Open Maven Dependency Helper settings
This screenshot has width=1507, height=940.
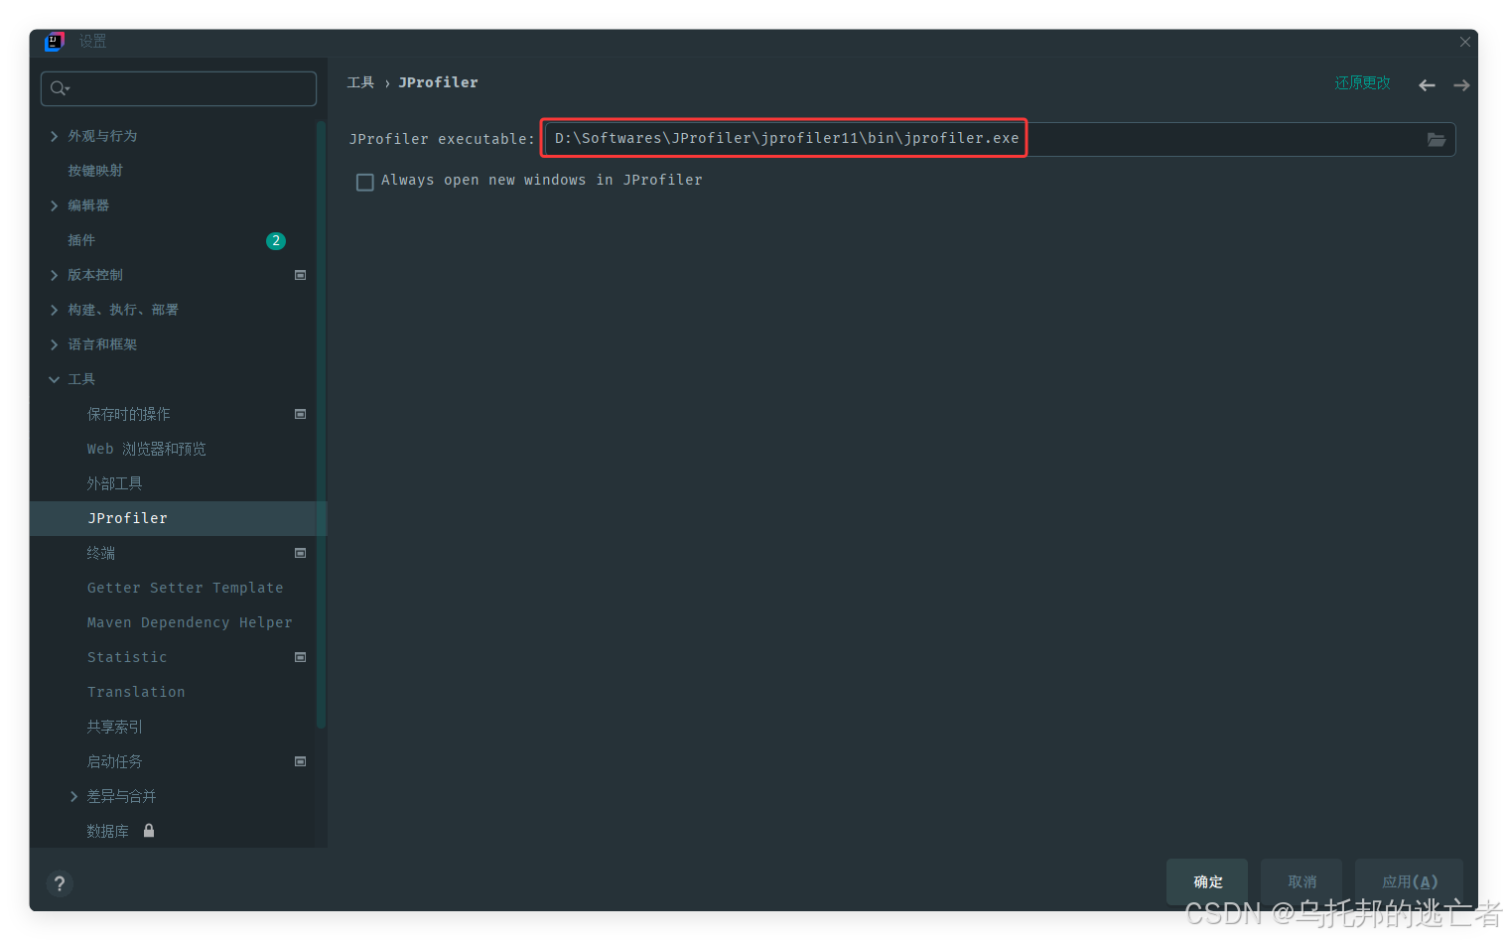click(x=190, y=622)
